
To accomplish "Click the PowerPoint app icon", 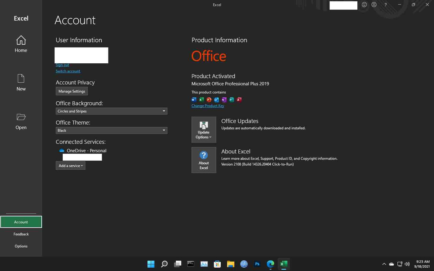I will pos(209,100).
